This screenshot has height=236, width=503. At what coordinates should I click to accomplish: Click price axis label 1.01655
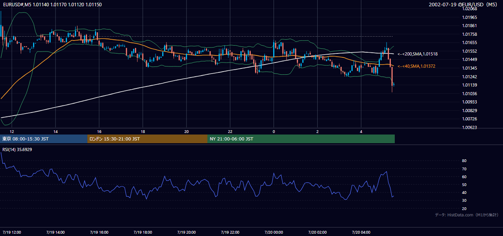(470, 42)
